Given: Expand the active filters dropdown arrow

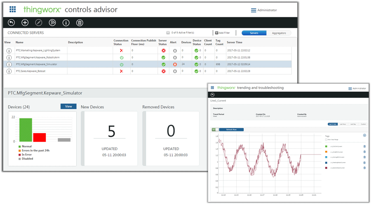Looking at the screenshot, I should coord(168,33).
